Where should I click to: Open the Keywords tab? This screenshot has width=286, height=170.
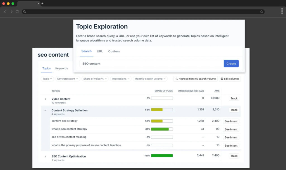click(61, 68)
